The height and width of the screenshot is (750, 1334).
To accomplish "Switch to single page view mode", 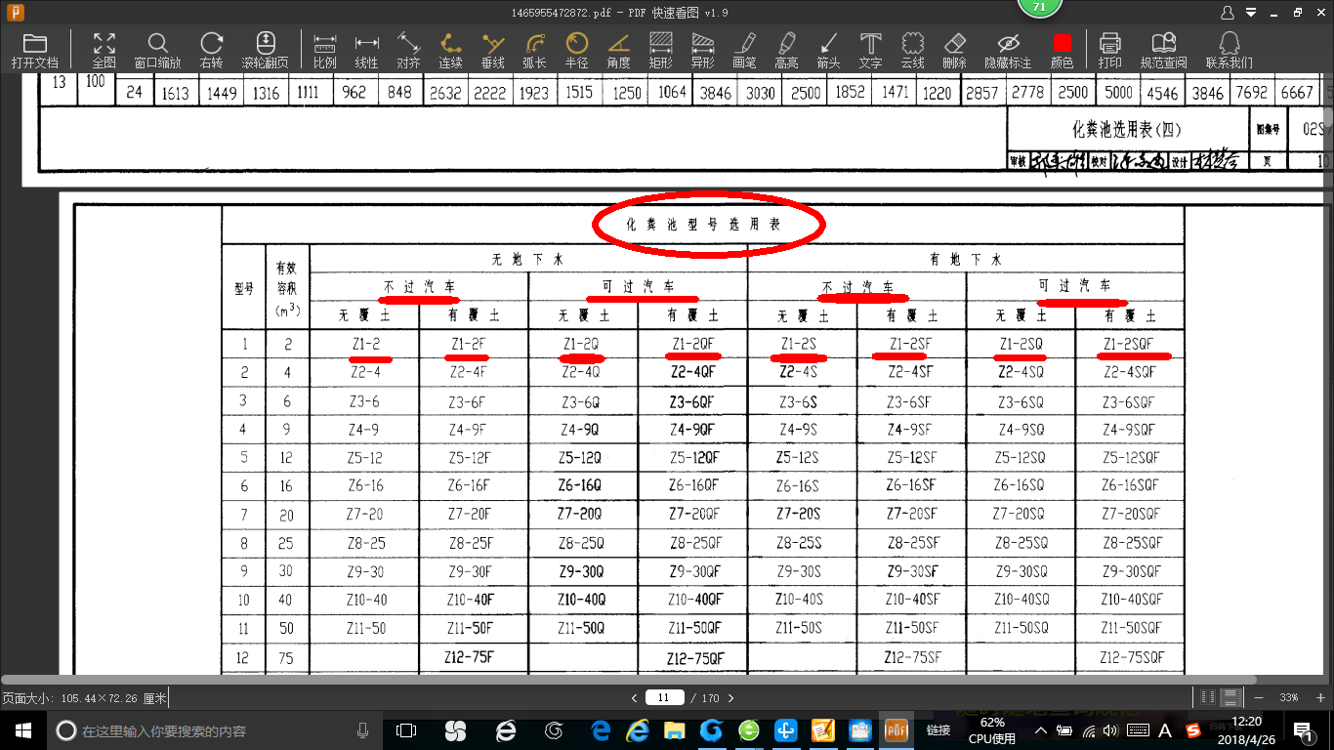I will click(1209, 697).
